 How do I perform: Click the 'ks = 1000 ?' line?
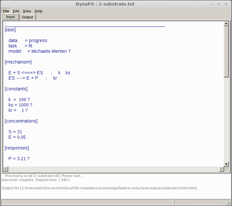point(20,105)
